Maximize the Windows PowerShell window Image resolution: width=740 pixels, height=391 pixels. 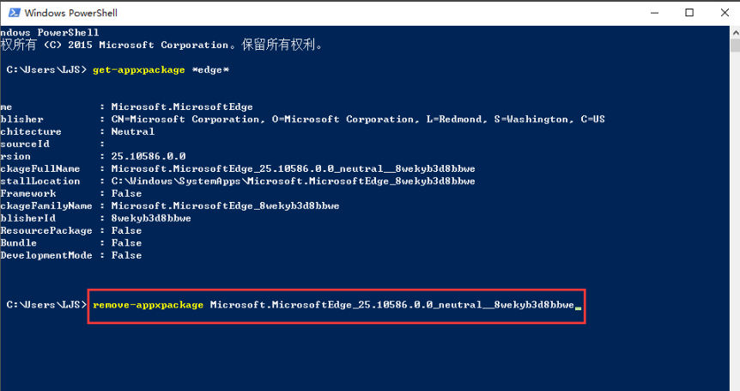(689, 13)
